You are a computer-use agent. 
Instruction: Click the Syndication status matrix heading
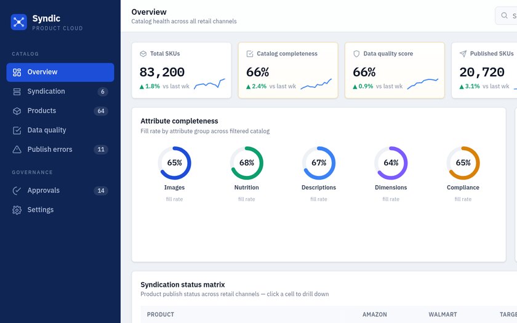point(183,285)
